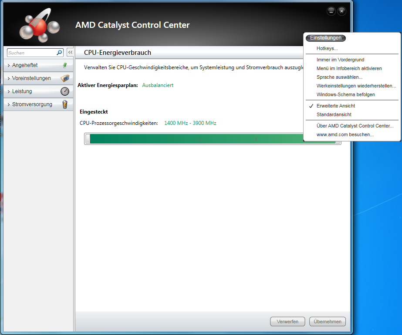Click the CPU-Prozessorgeschwindigkeiten label

pos(119,123)
